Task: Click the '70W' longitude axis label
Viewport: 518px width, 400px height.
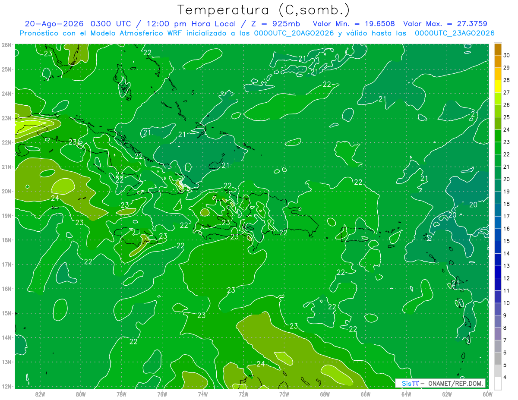Action: 284,394
